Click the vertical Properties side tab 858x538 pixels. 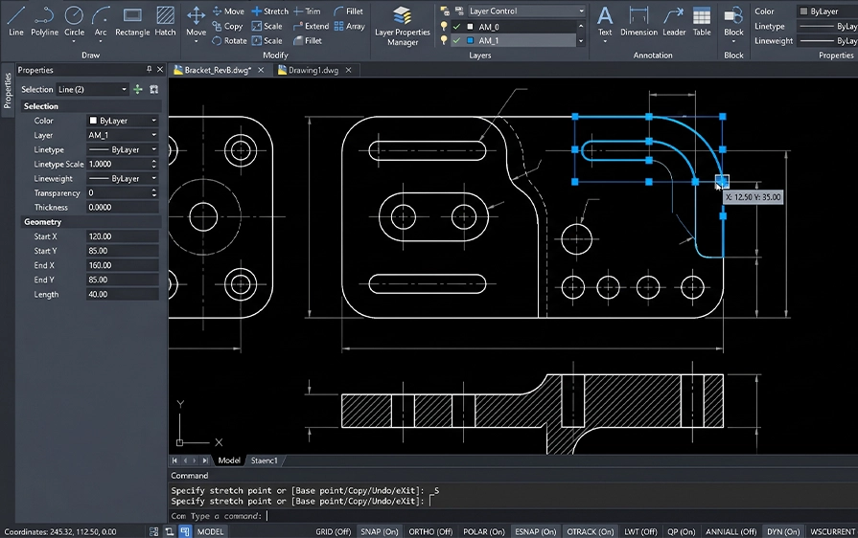coord(7,91)
